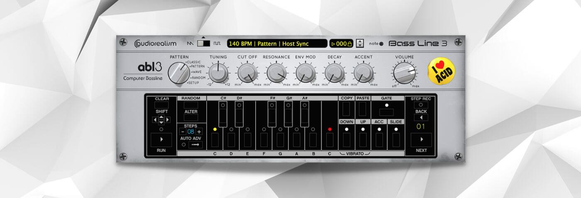581x198 pixels.
Task: Select the C# black key
Action: coord(223,114)
